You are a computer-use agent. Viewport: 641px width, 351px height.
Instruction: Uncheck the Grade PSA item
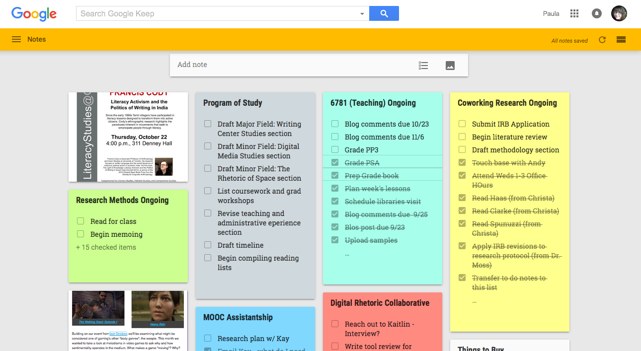[x=335, y=163]
